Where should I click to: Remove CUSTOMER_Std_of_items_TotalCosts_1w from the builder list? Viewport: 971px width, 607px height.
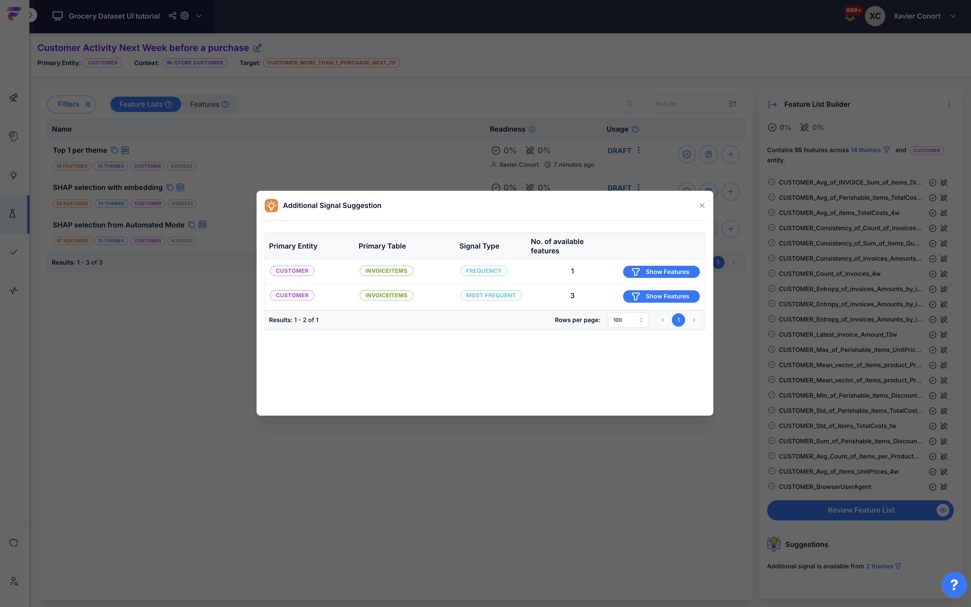(x=771, y=426)
